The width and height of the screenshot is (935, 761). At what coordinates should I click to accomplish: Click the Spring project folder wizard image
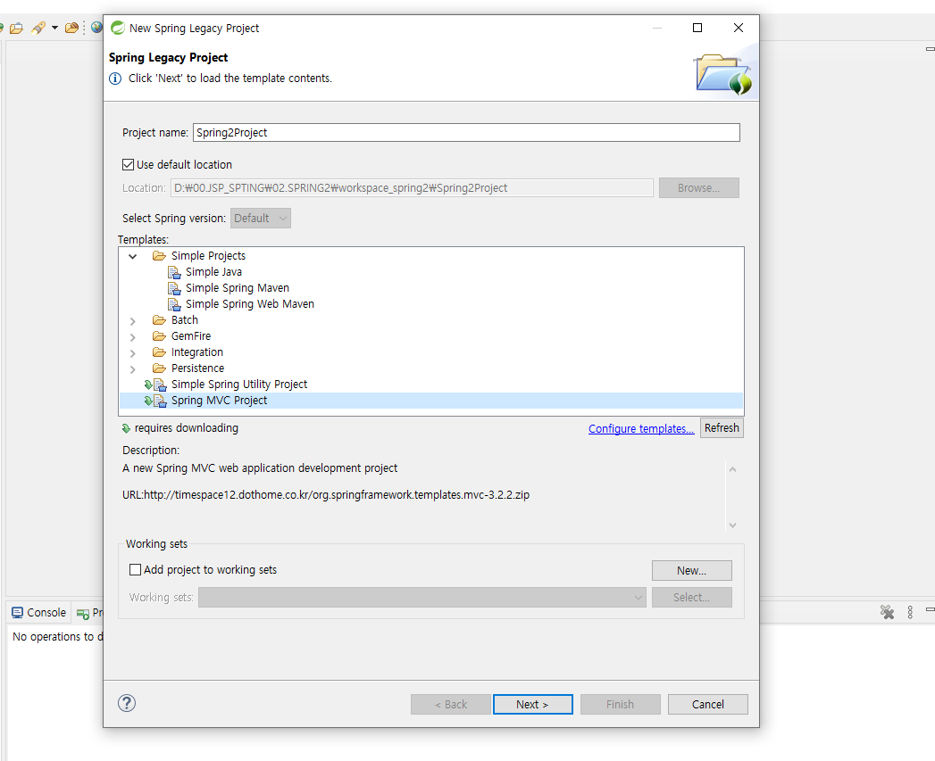pos(722,74)
